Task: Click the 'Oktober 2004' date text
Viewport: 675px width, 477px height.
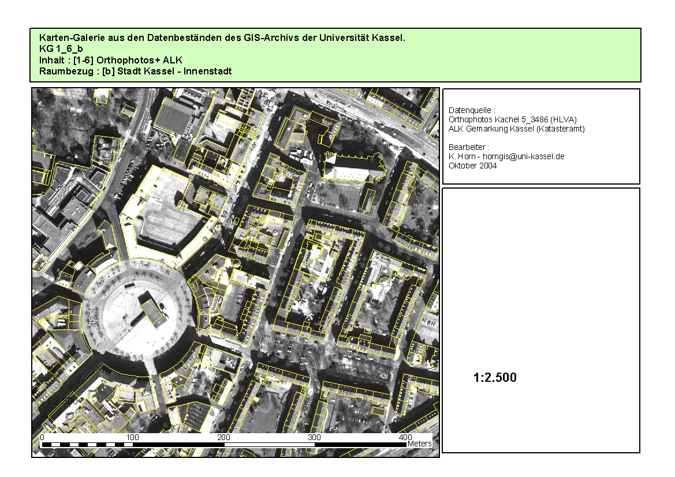Action: coord(472,166)
